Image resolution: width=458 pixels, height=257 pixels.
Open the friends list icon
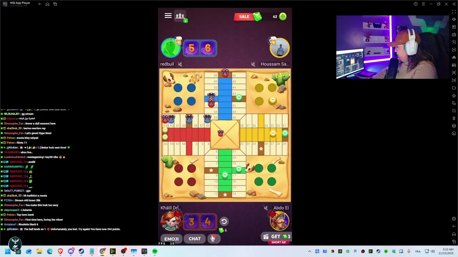180,16
